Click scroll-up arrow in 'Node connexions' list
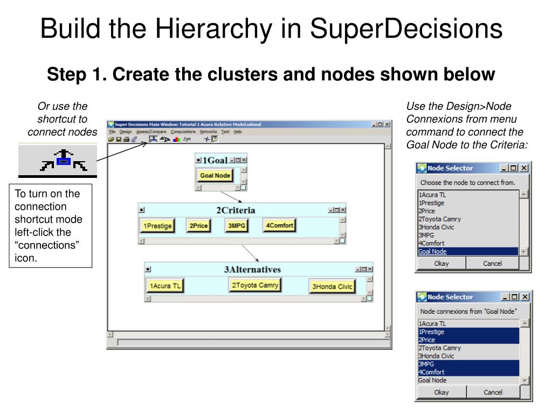 point(525,323)
